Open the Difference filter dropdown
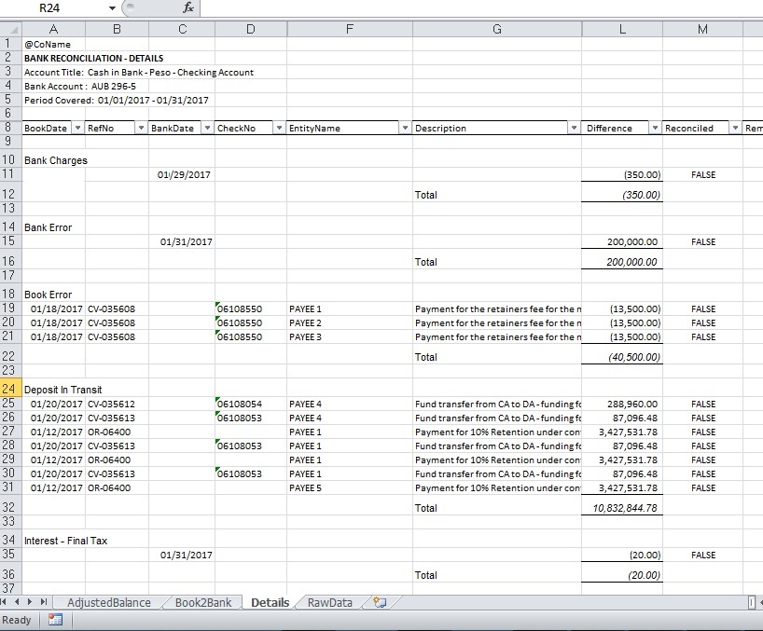The width and height of the screenshot is (763, 631). tap(655, 128)
